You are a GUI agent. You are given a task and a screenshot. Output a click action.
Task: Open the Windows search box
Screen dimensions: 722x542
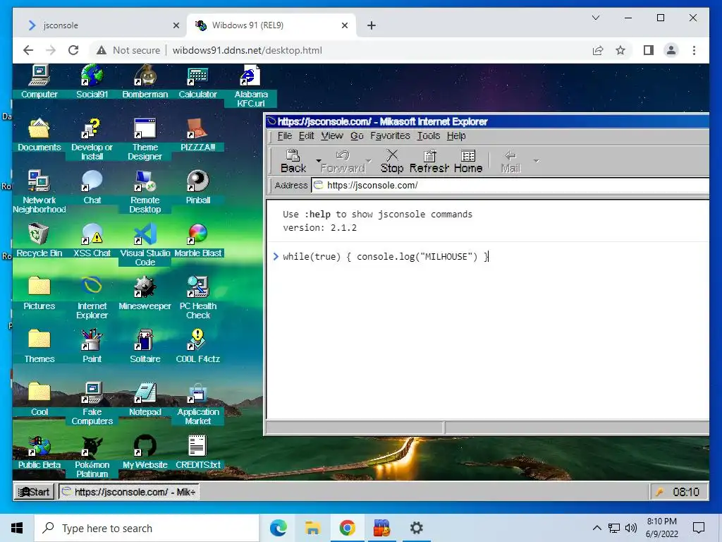147,528
